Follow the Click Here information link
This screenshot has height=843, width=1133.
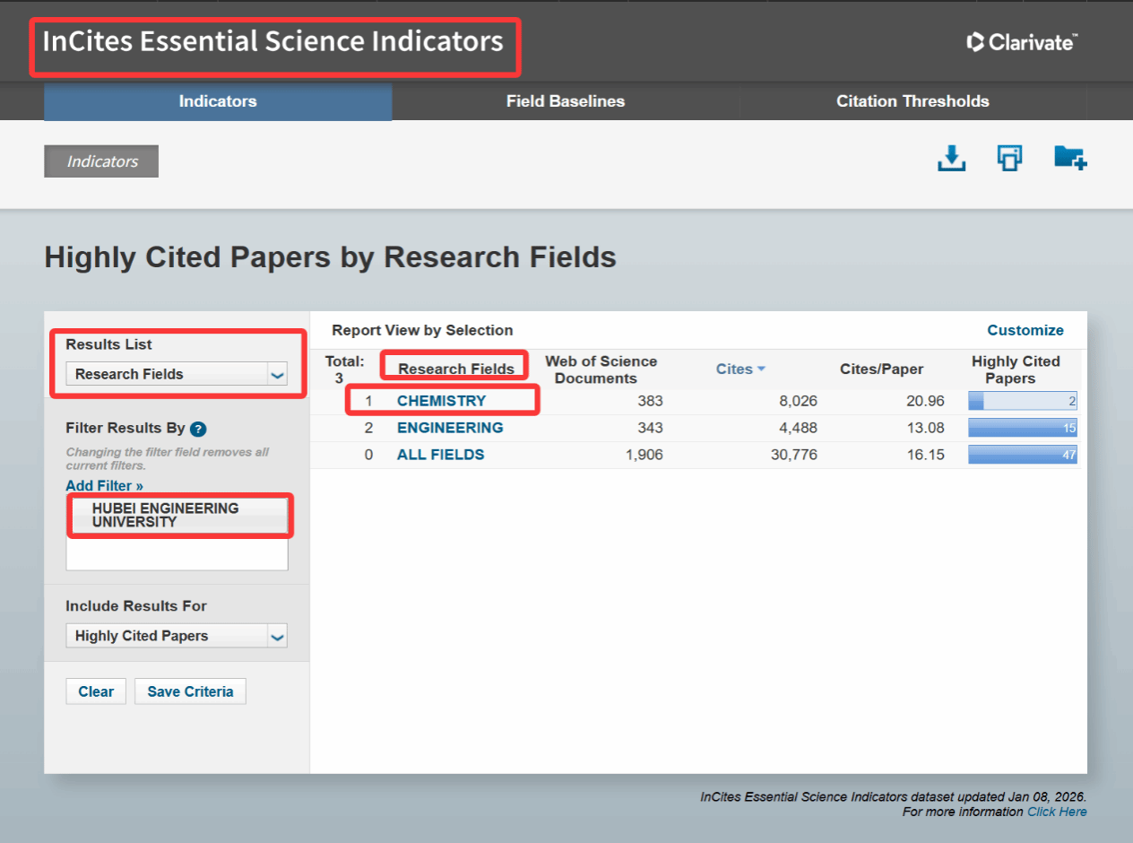pos(1056,812)
